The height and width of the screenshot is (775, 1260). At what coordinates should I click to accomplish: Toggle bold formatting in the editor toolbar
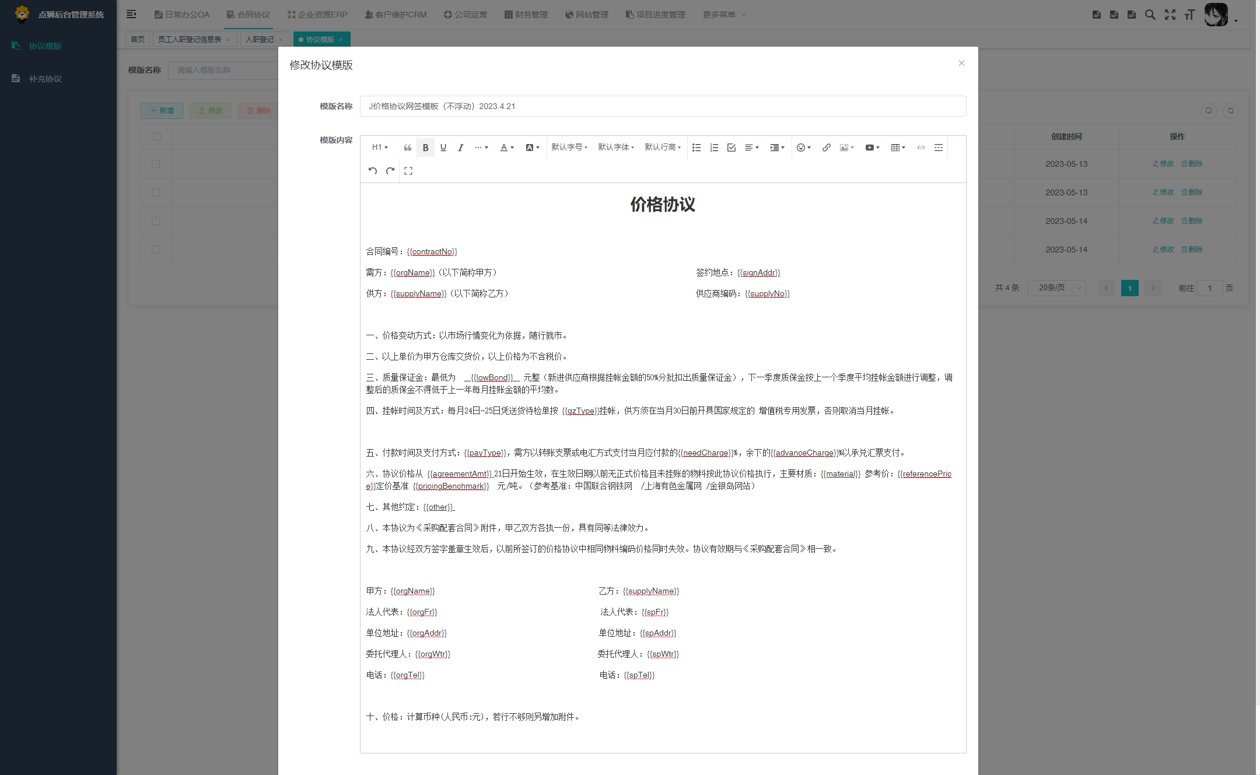tap(425, 147)
